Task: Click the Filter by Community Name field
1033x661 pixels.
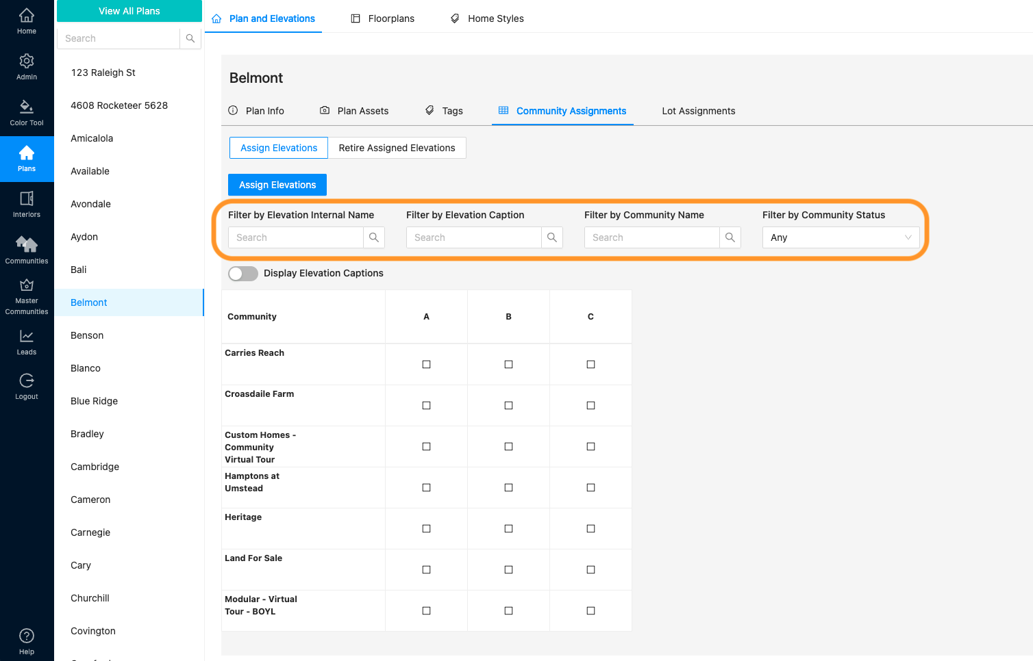Action: coord(651,237)
